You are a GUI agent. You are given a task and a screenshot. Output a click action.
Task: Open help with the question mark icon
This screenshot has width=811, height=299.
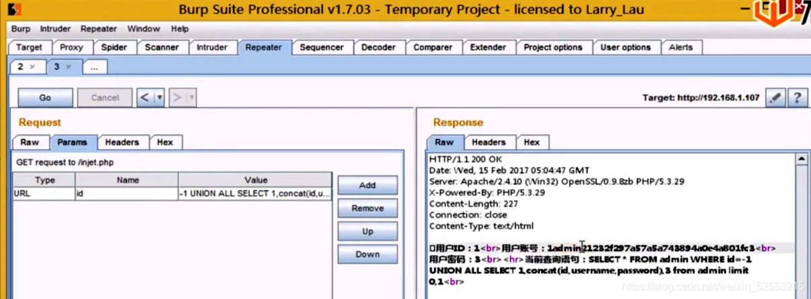click(798, 98)
